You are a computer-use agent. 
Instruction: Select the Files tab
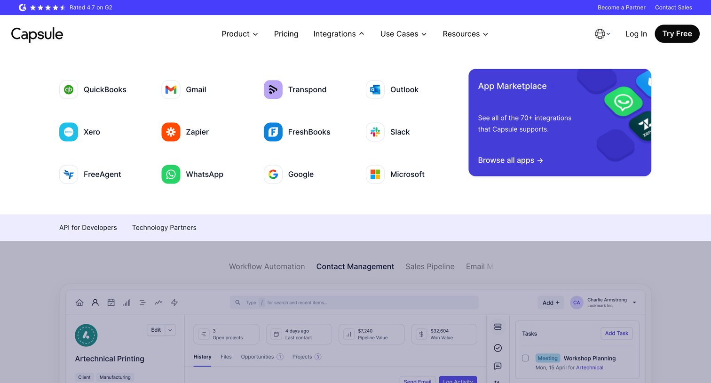click(226, 357)
